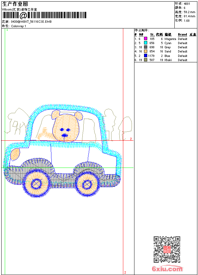Image resolution: width=198 pixels, height=275 pixels.
Task: Open the 6xiu.com link
Action: (x=167, y=269)
